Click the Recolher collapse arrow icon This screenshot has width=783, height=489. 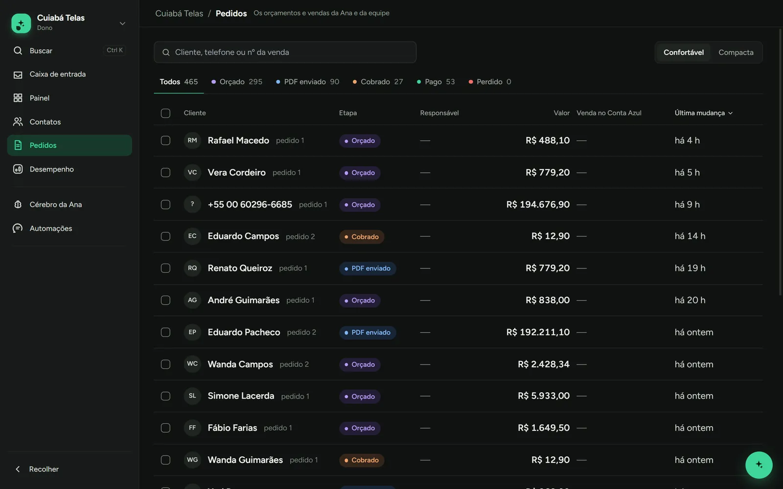18,469
